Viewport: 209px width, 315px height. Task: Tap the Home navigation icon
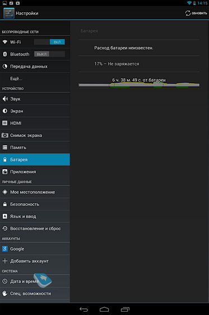click(x=104, y=309)
